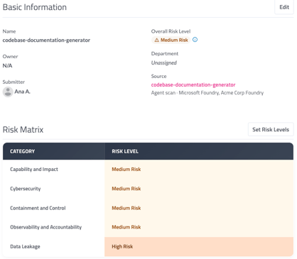This screenshot has width=297, height=259.
Task: Click the Submitter field label
Action: pos(13,82)
